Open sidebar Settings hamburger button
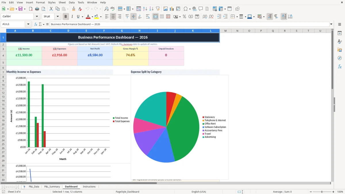The image size is (345, 194). [x=340, y=24]
